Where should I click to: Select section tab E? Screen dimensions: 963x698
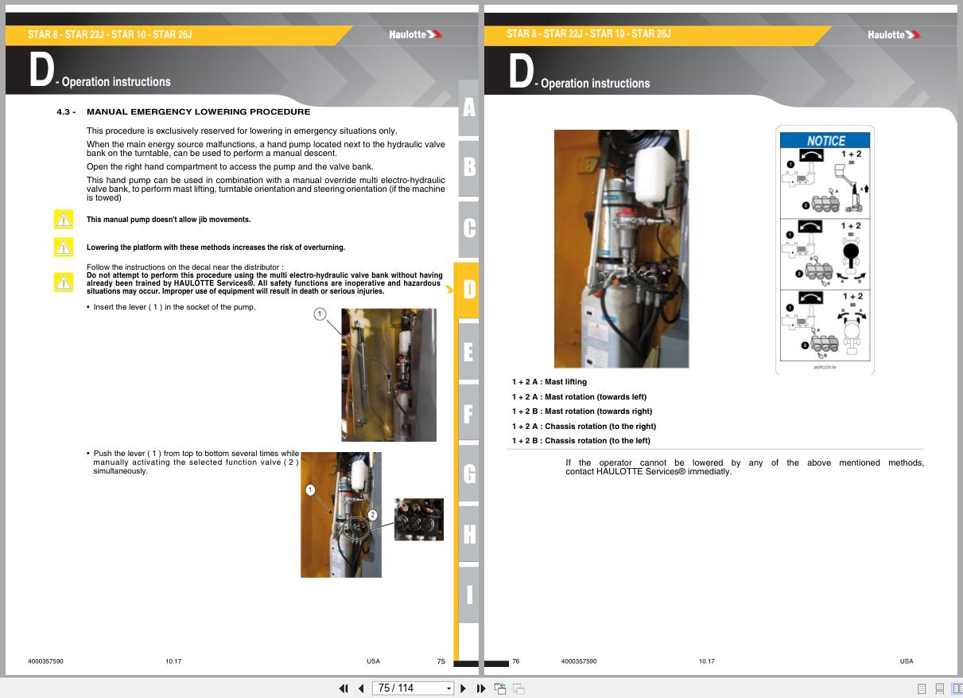[468, 352]
